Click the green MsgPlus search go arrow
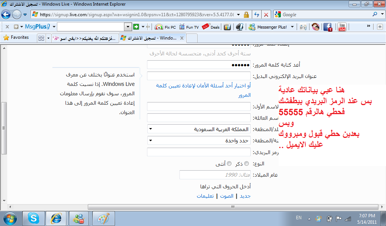386x226 pixels. (x=136, y=27)
